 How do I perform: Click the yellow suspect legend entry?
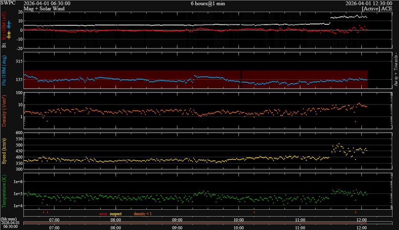[x=115, y=214]
